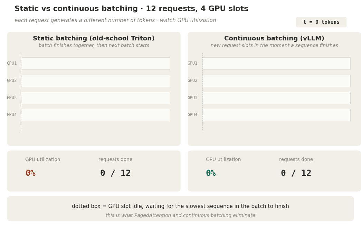Select the GPU2 track in static batching panel

point(96,81)
